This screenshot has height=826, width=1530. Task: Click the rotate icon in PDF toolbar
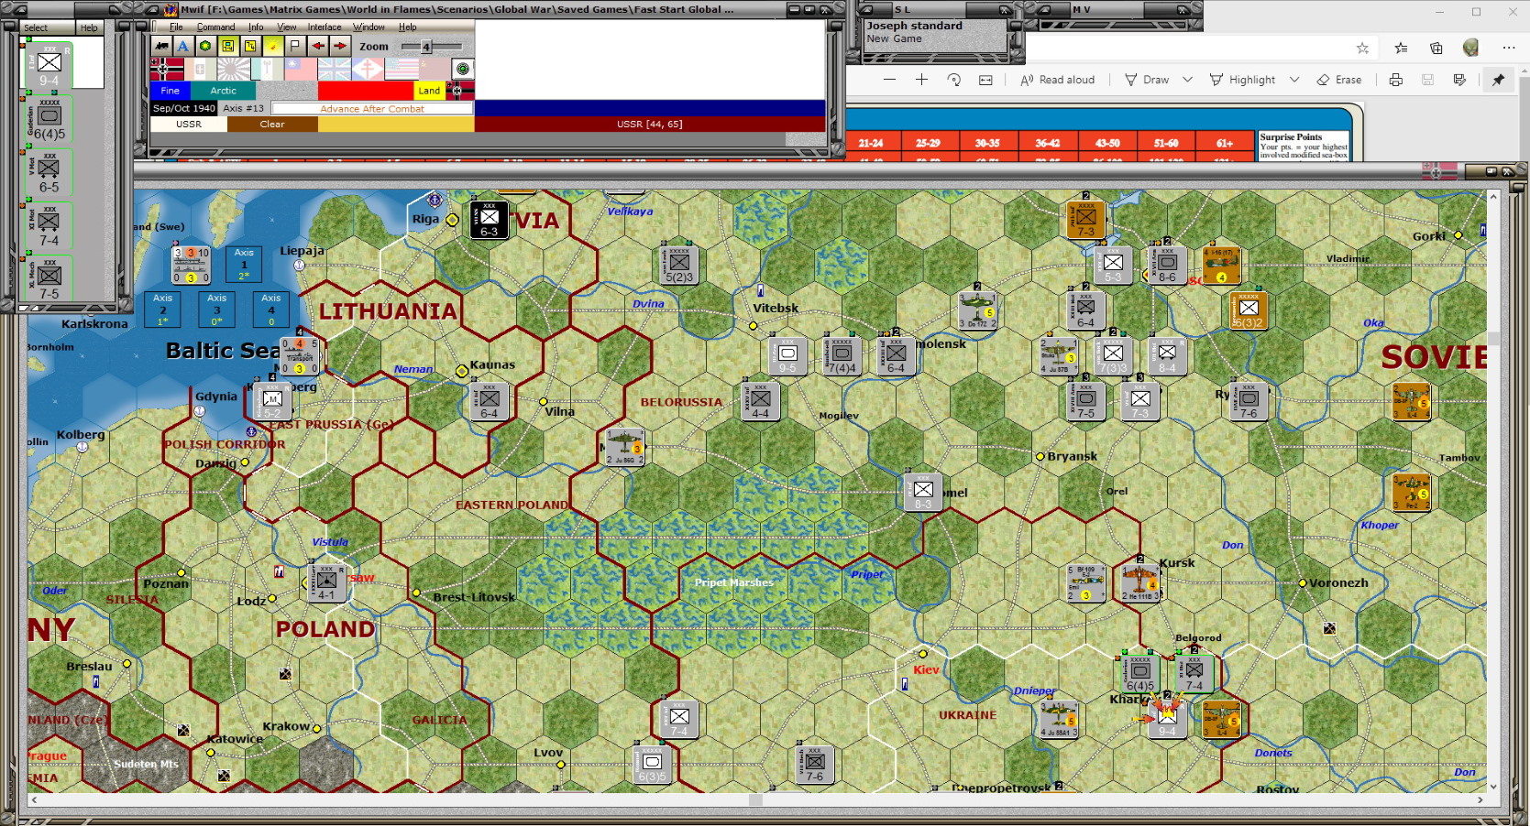click(953, 80)
